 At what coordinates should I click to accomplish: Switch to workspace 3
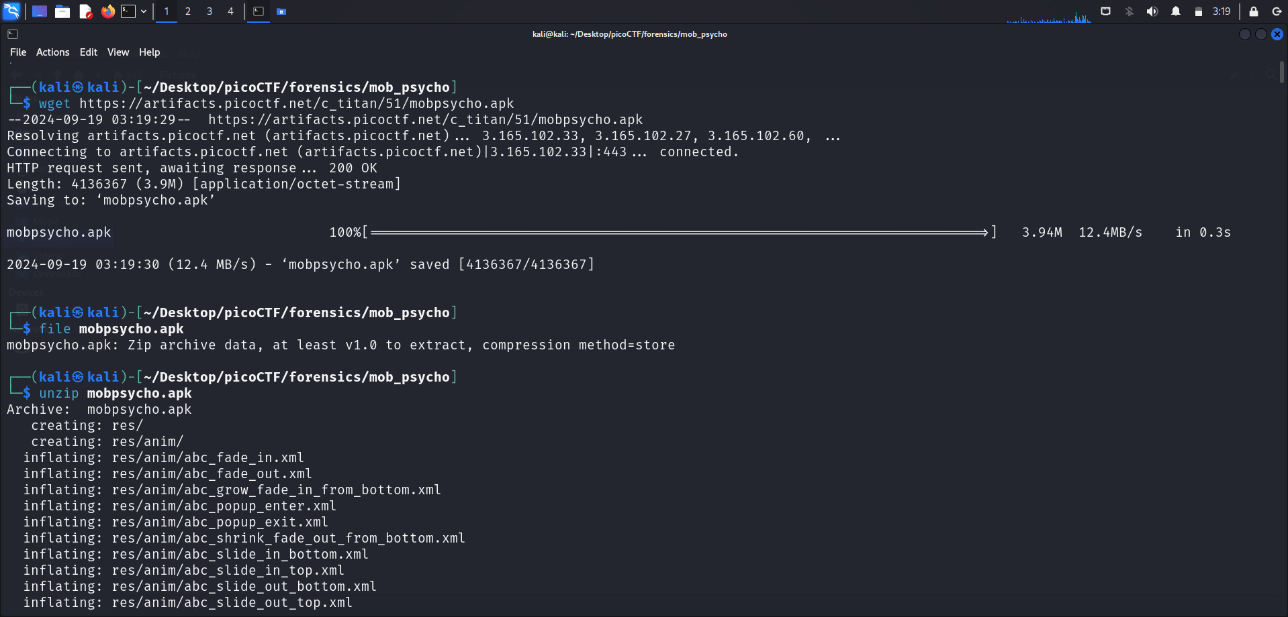click(x=210, y=11)
